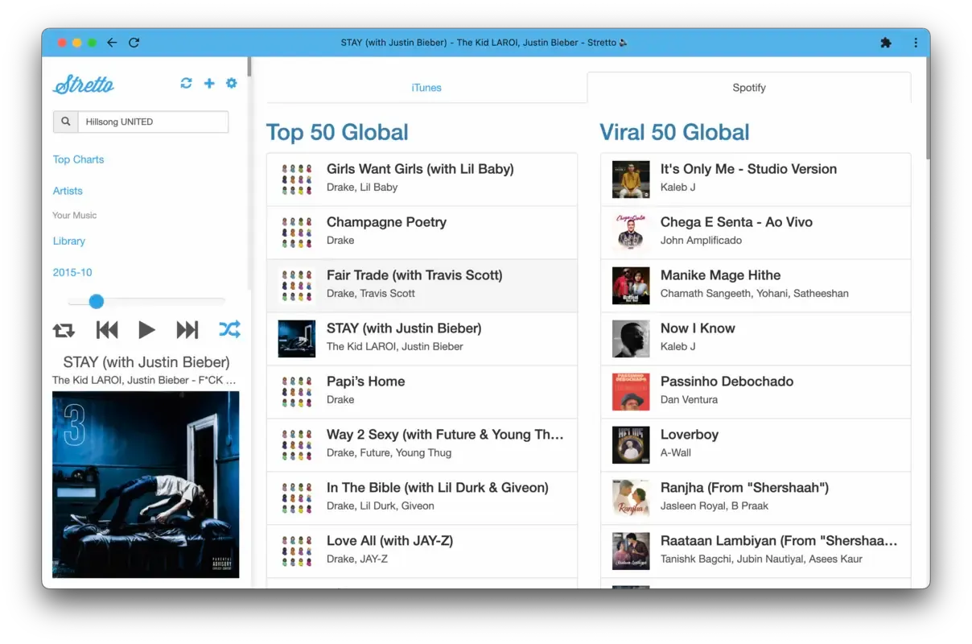Click the plus add music icon
972x644 pixels.
(x=209, y=83)
